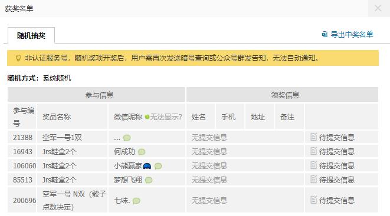This screenshot has height=216, width=390.
Task: Click the 系统随机 random method value
Action: pos(57,78)
